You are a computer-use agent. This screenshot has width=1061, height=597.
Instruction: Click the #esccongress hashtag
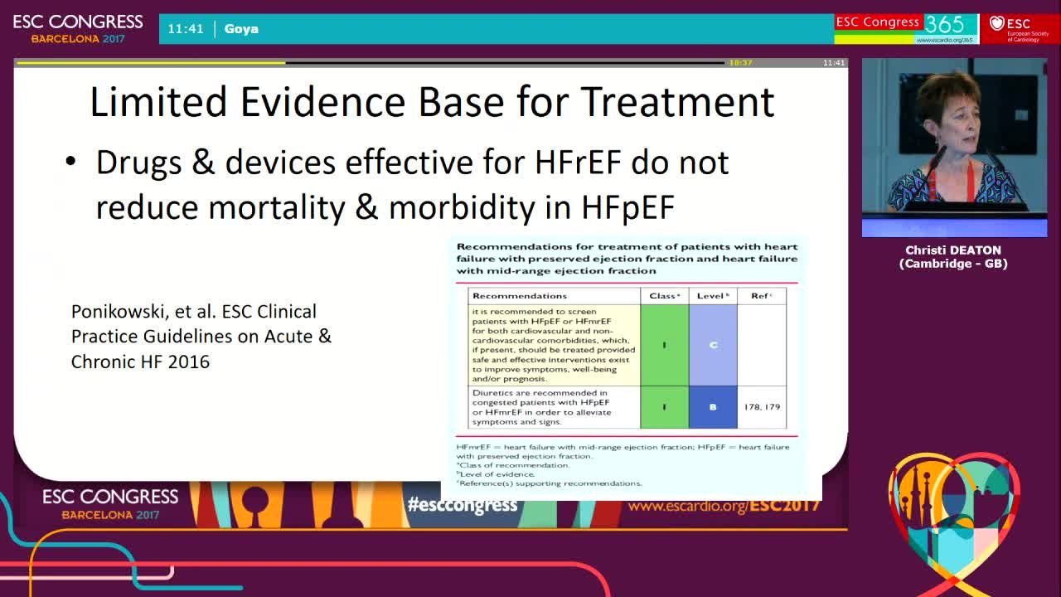pyautogui.click(x=463, y=504)
